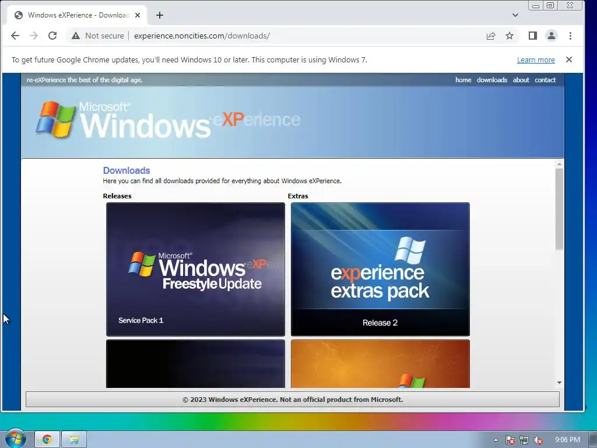
Task: Bookmark this page with the star icon
Action: (x=510, y=36)
